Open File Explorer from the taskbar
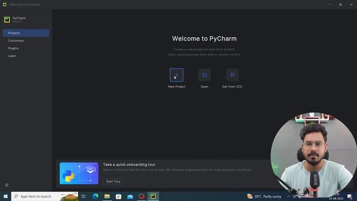The width and height of the screenshot is (357, 201). pyautogui.click(x=107, y=196)
